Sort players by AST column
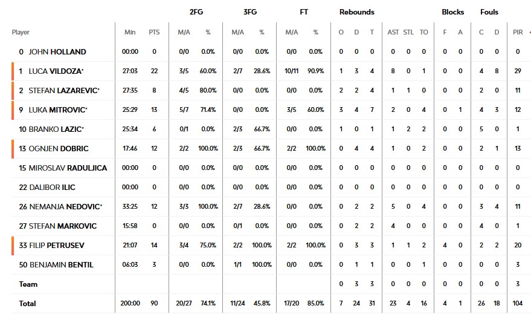531x317 pixels. (393, 32)
